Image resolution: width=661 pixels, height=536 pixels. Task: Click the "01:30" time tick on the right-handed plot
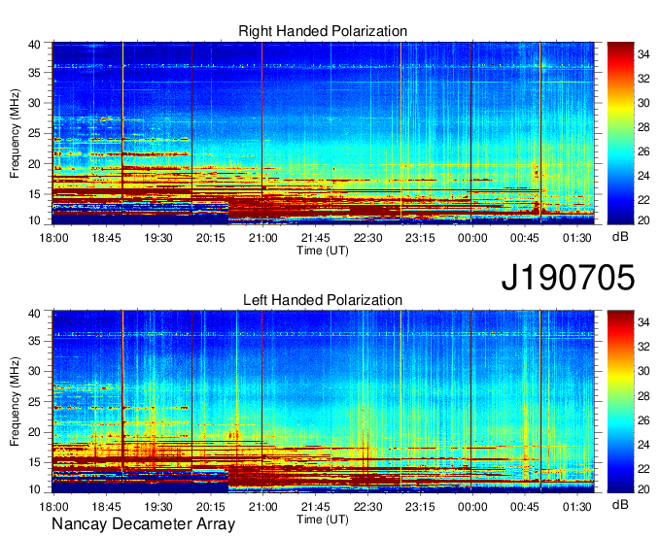point(576,238)
